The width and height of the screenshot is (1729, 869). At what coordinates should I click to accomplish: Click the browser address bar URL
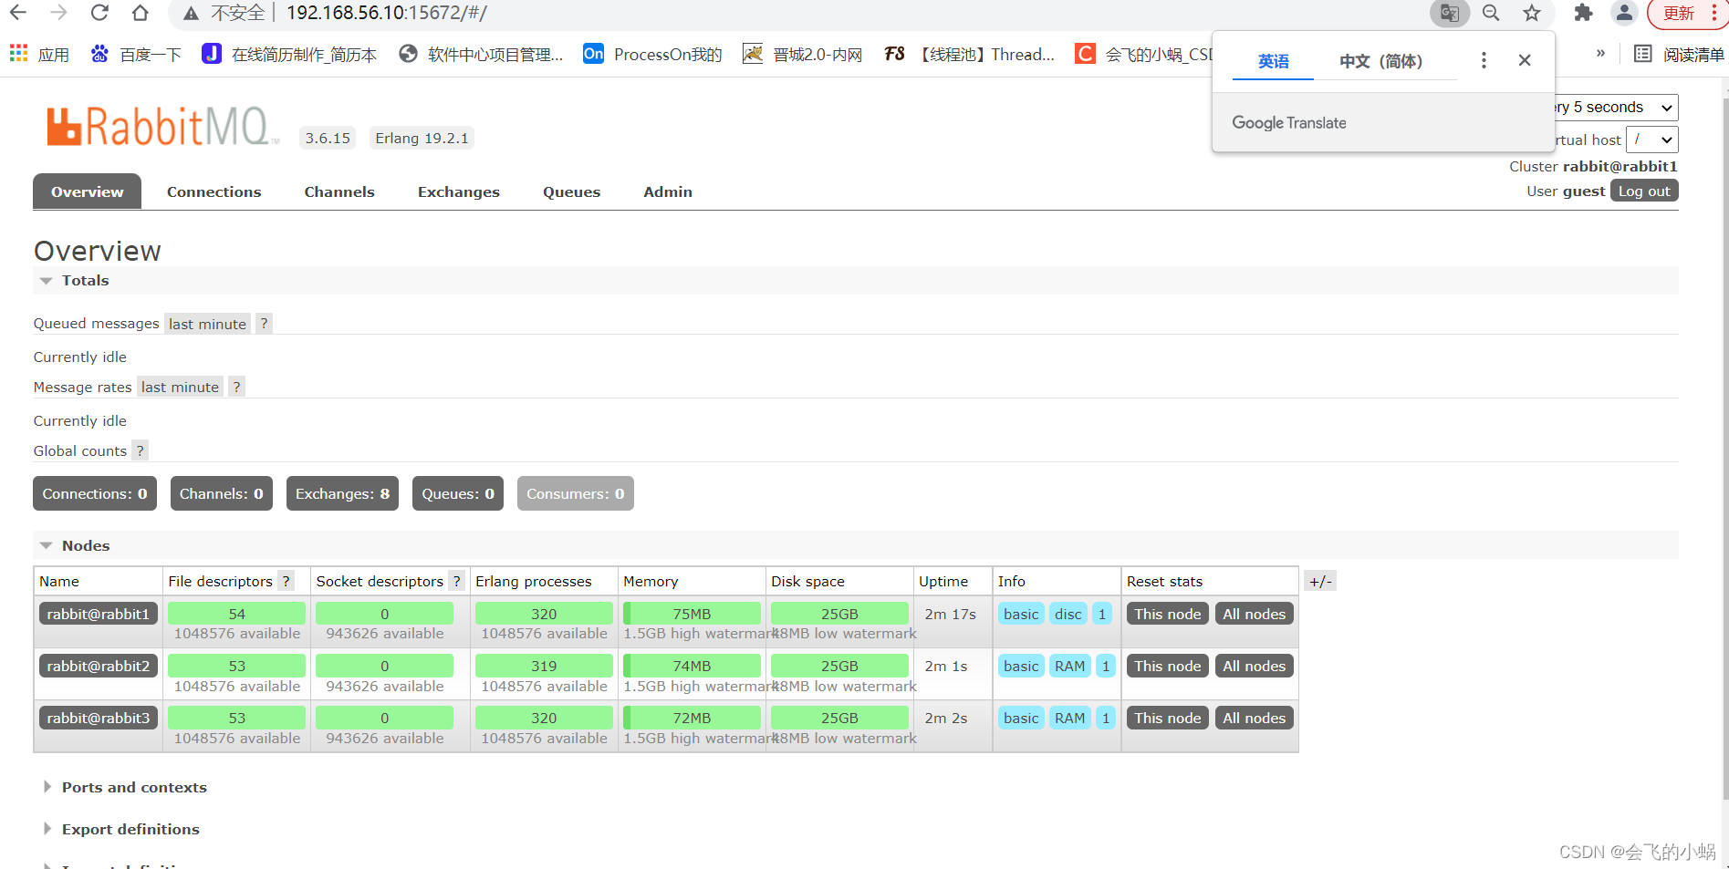pos(387,13)
